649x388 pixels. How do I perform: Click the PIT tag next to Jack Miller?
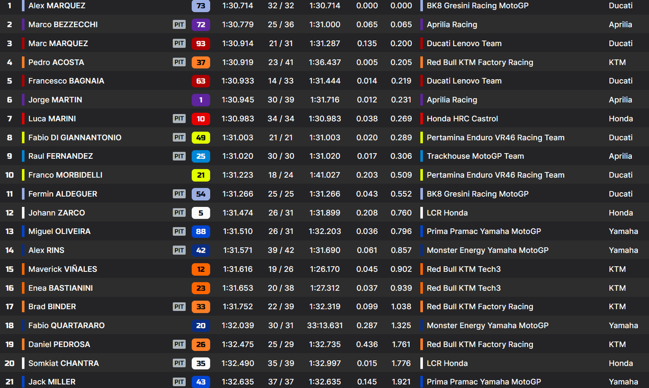click(179, 382)
